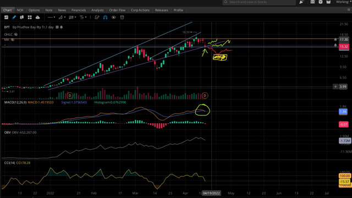Open the Note tab
The width and height of the screenshot is (352, 198).
tap(49, 10)
